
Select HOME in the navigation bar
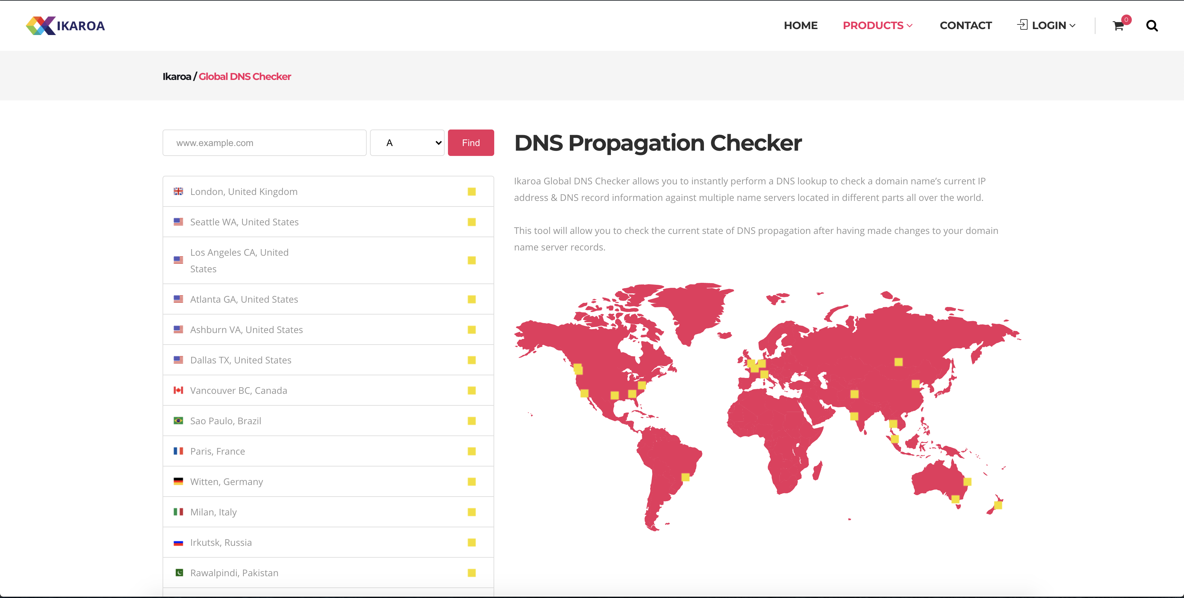pos(801,25)
